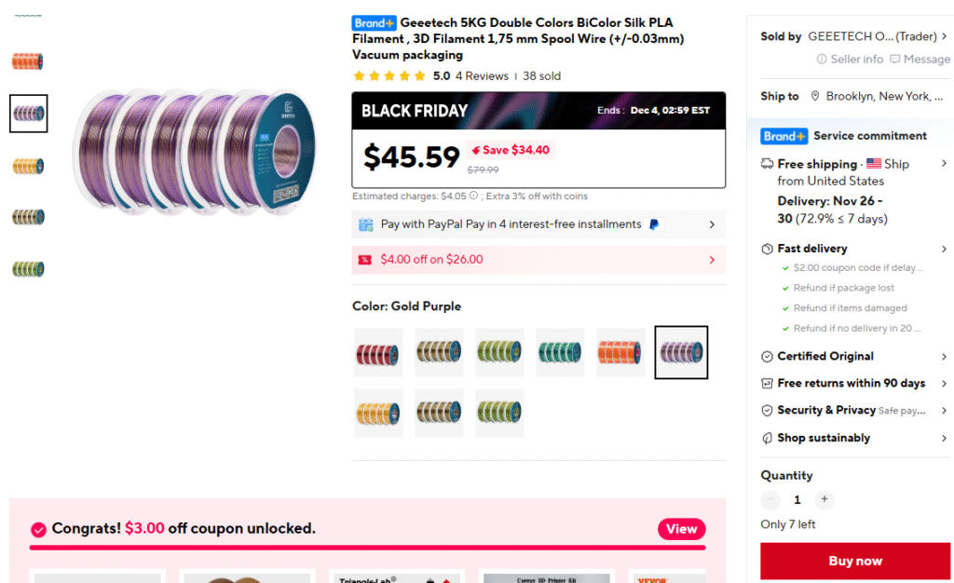Click the Shop sustainably leaf icon
This screenshot has width=954, height=583.
768,438
